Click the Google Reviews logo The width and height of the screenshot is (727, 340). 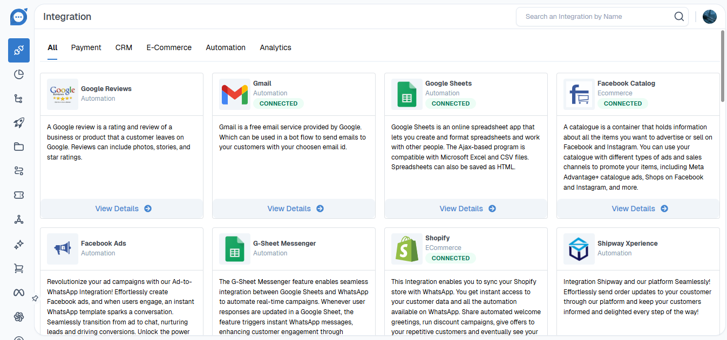pos(63,94)
